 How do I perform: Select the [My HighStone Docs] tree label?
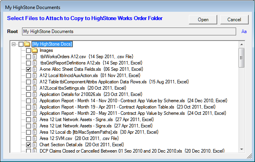[x=52, y=44]
